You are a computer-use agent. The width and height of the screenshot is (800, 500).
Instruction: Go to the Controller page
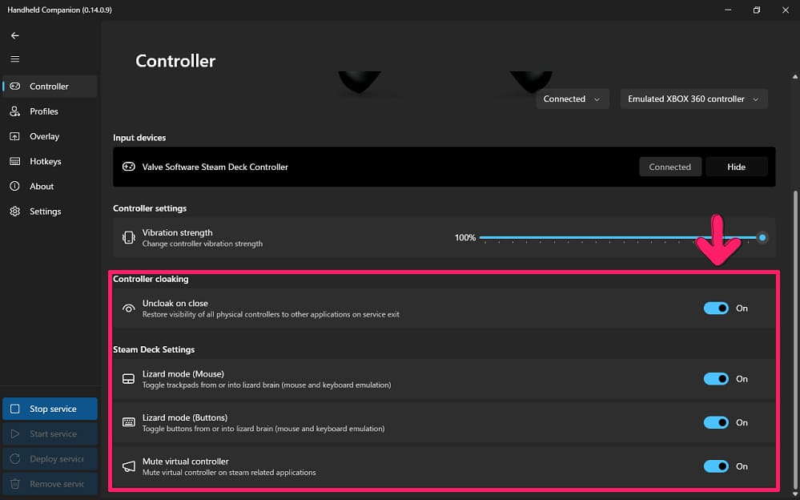pyautogui.click(x=50, y=87)
